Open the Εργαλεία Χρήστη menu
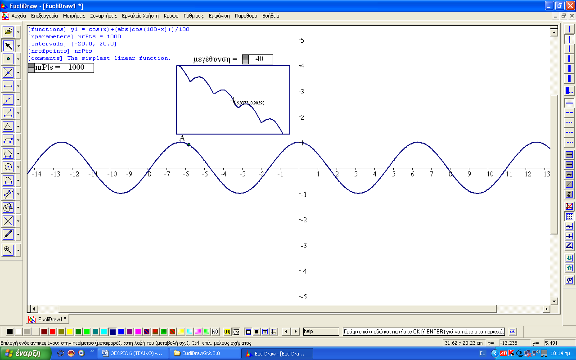 tap(140, 16)
